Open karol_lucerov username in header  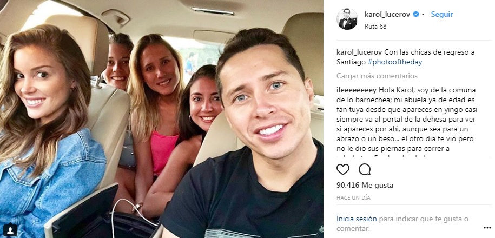point(388,14)
